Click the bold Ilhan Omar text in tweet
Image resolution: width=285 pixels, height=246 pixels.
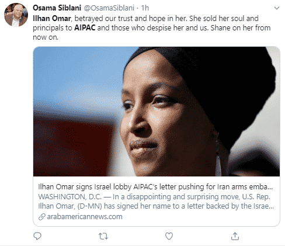click(52, 18)
